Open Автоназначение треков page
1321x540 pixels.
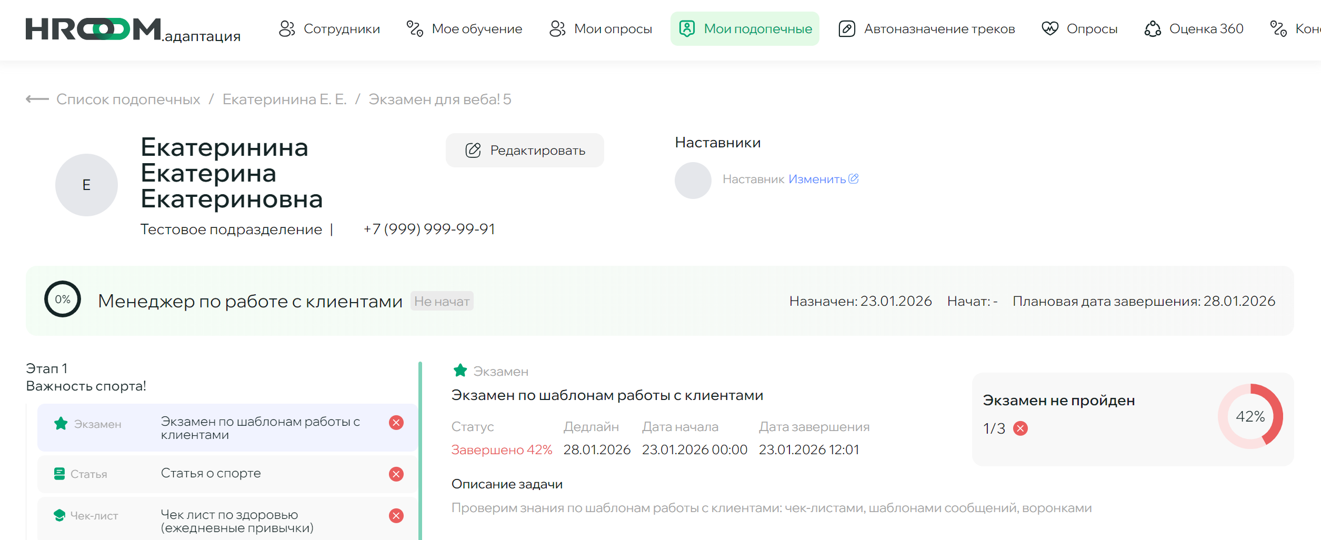[926, 29]
